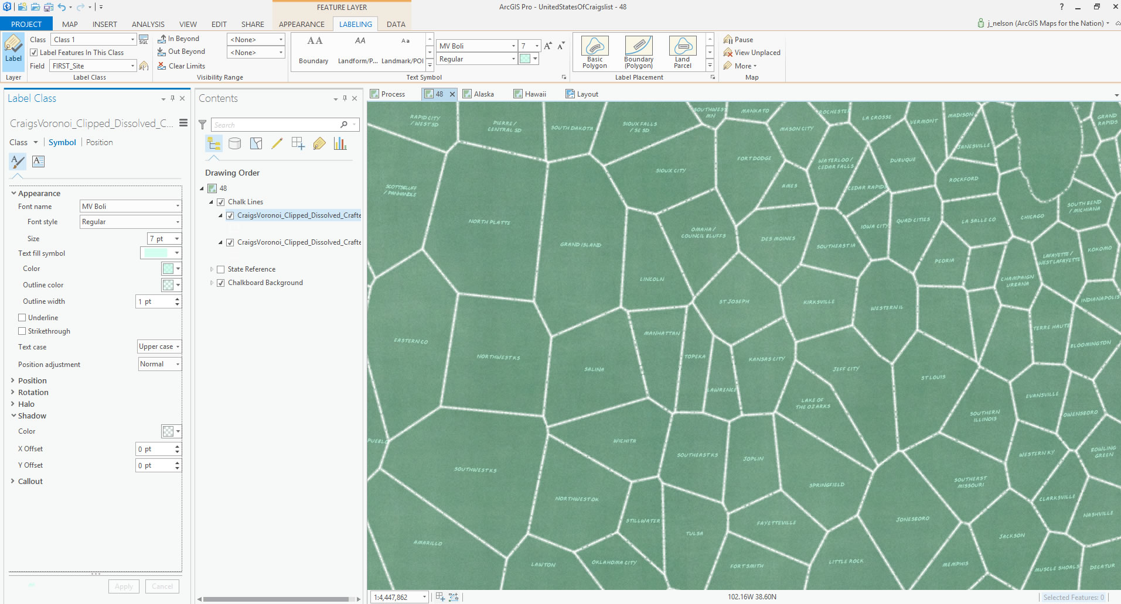Click the Basic Polygon placement icon
Image resolution: width=1121 pixels, height=604 pixels.
pyautogui.click(x=594, y=46)
